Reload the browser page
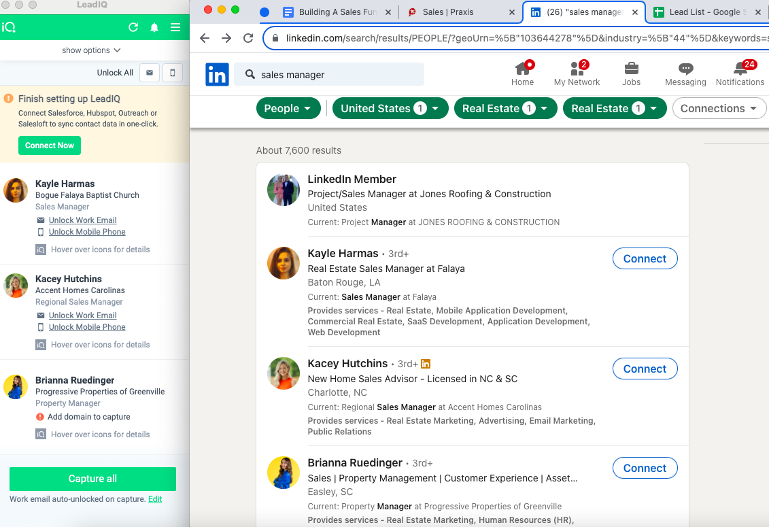The image size is (769, 527). (248, 38)
